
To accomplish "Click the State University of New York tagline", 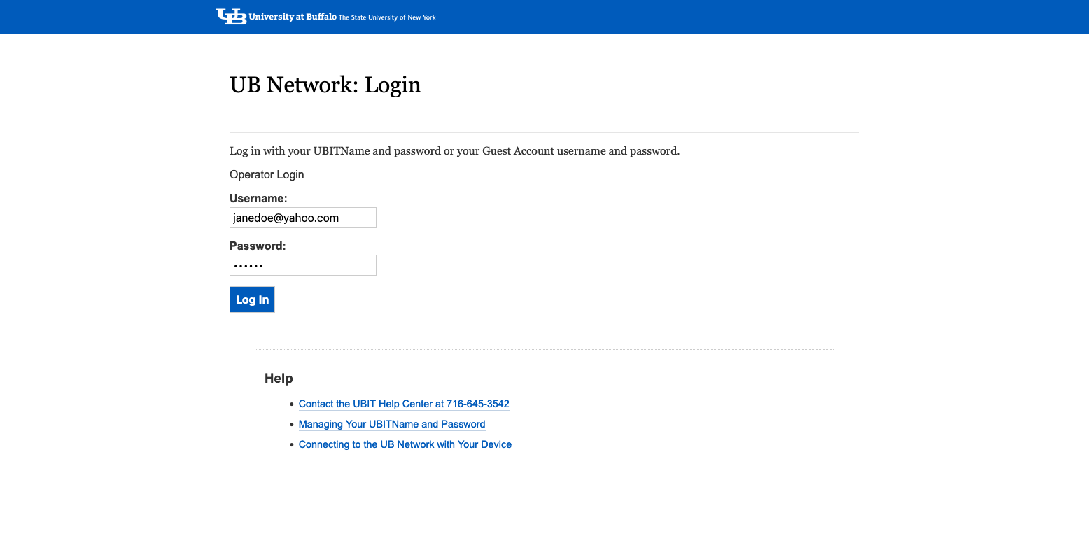I will [387, 18].
